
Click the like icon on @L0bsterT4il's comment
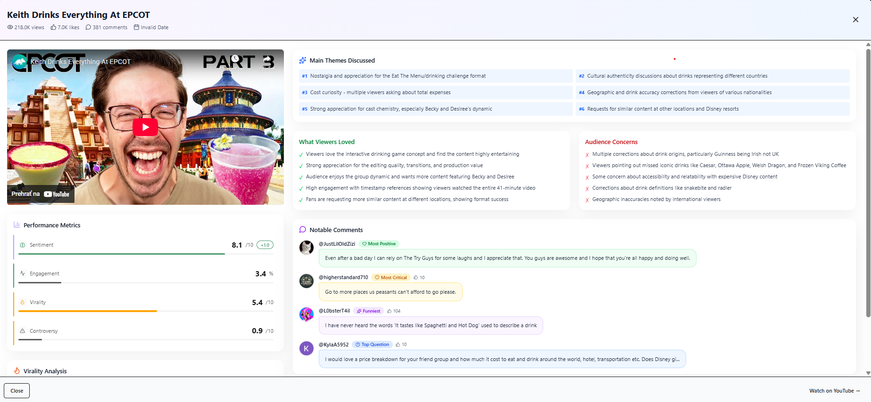click(390, 311)
